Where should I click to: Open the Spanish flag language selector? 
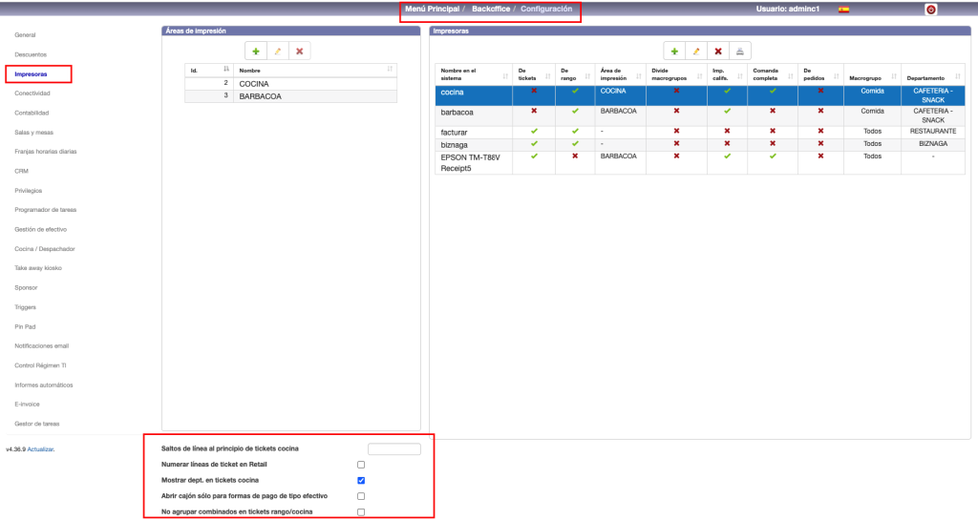[843, 10]
